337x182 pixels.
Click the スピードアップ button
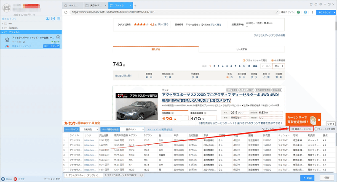coord(51,46)
